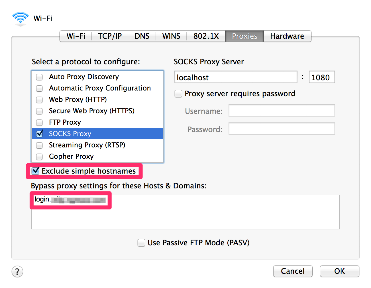This screenshot has width=371, height=288.
Task: Select the SOCKS Proxy row in protocol list
Action: (85, 133)
